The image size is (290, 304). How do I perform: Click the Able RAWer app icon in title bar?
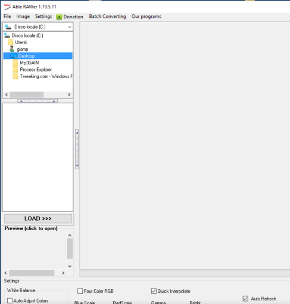pos(7,7)
